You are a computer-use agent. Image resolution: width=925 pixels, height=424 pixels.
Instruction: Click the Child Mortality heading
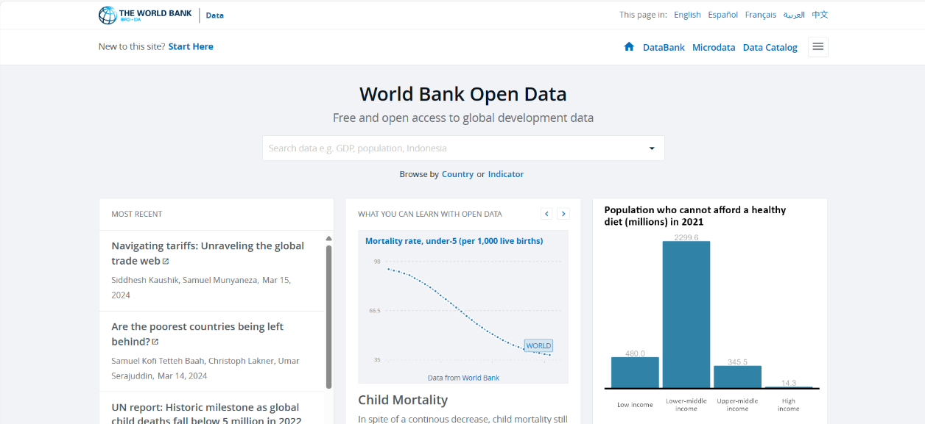[403, 400]
